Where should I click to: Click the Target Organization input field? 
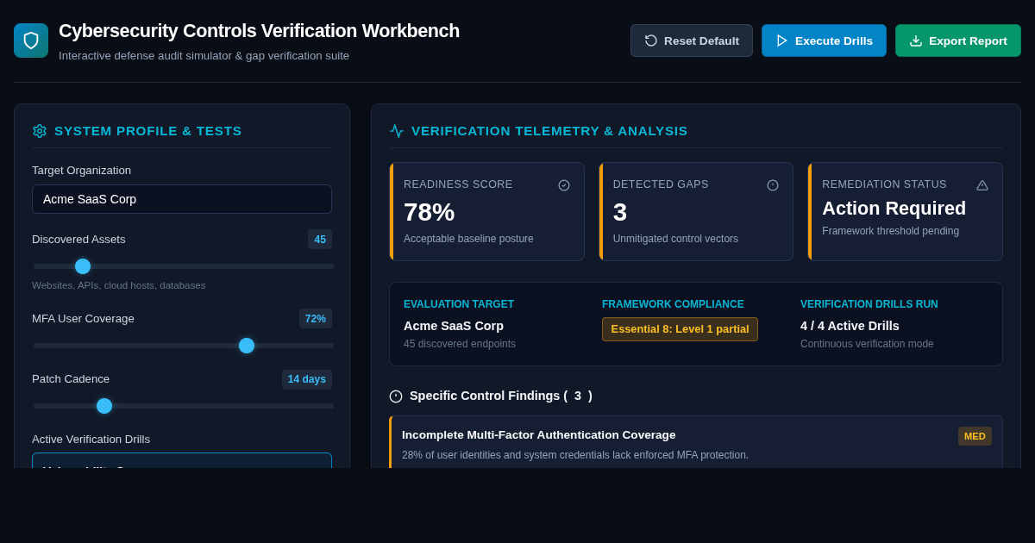coord(182,199)
